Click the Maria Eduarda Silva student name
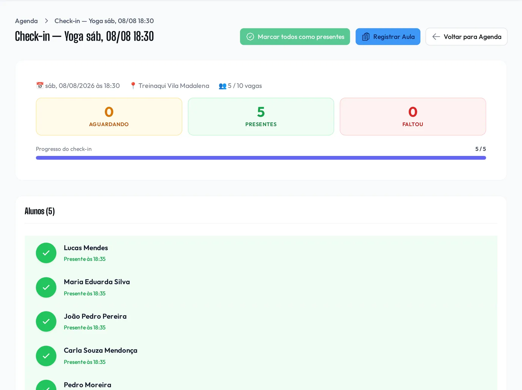522x390 pixels. click(x=97, y=282)
